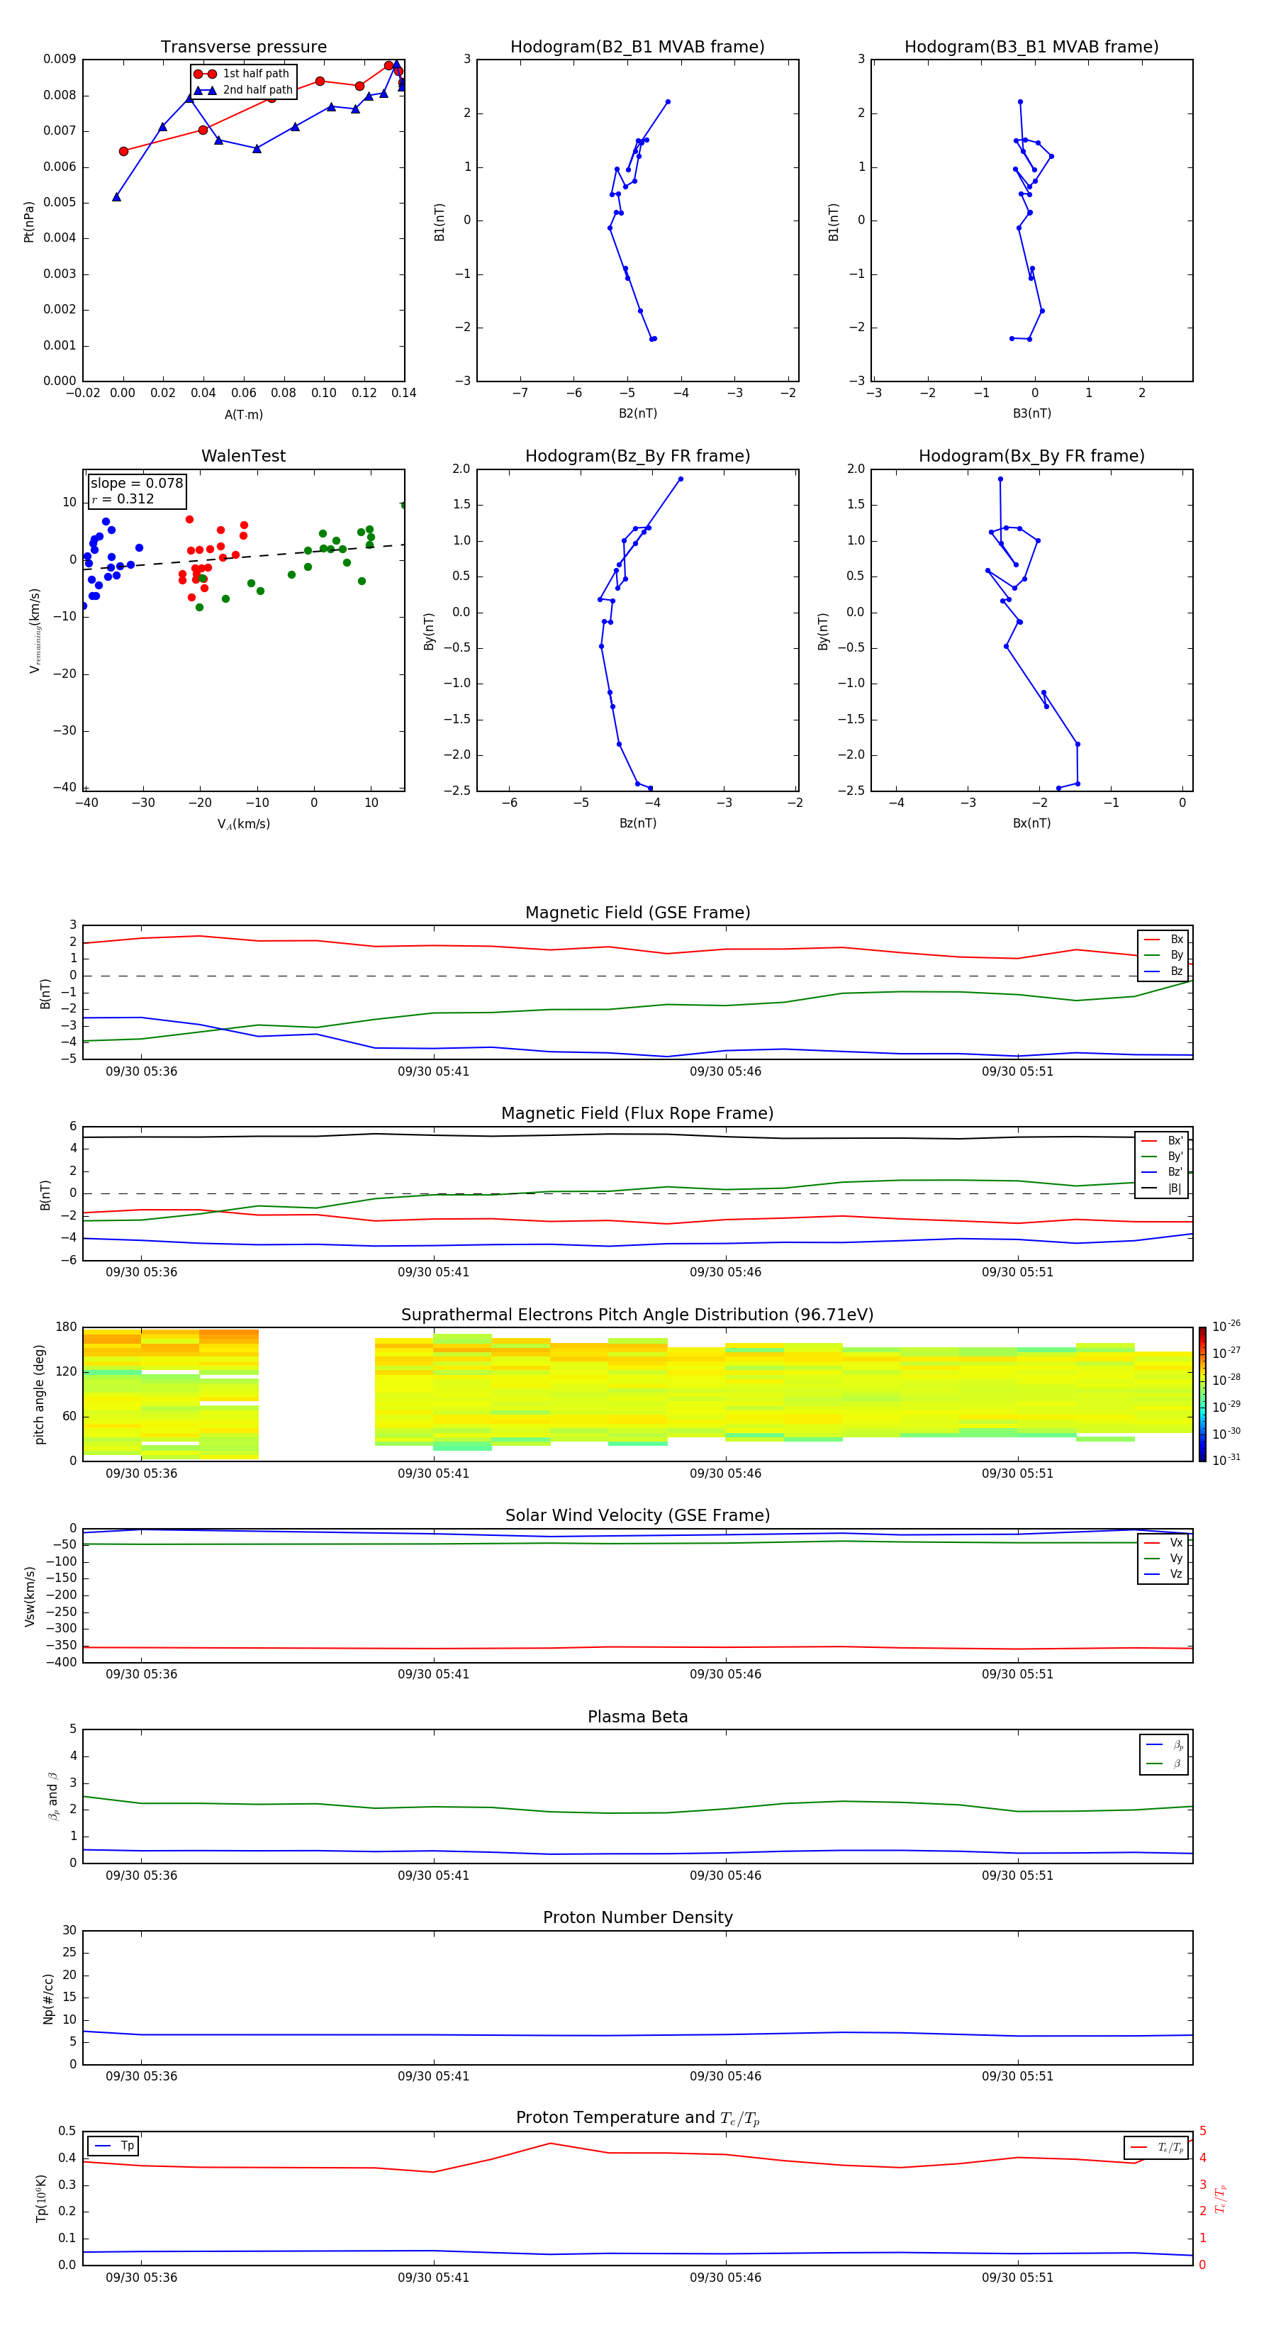Click the 'Transverse pressure' plot title
Screen dimensions: 1276x2340
tap(243, 46)
